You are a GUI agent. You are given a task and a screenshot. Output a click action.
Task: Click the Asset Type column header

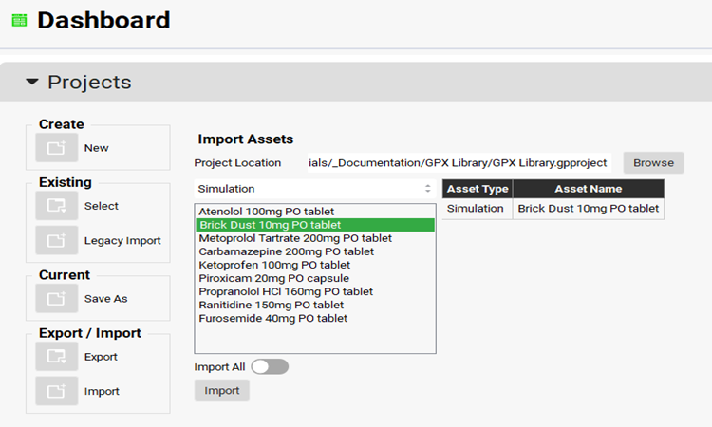click(x=478, y=189)
